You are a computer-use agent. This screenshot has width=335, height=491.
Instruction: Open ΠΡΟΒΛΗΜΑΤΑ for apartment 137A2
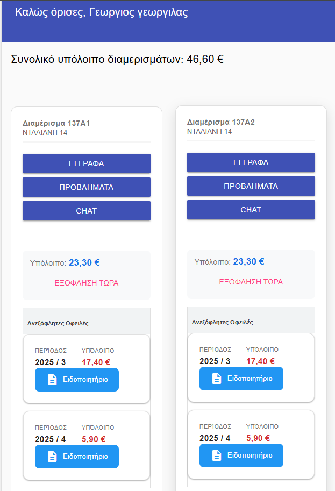pyautogui.click(x=251, y=186)
